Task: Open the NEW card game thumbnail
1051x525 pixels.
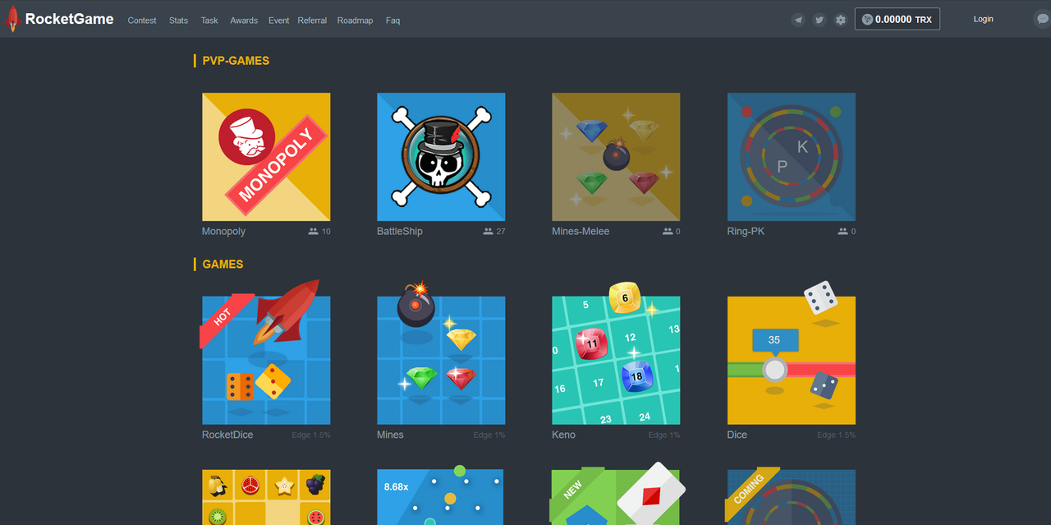Action: click(x=616, y=497)
